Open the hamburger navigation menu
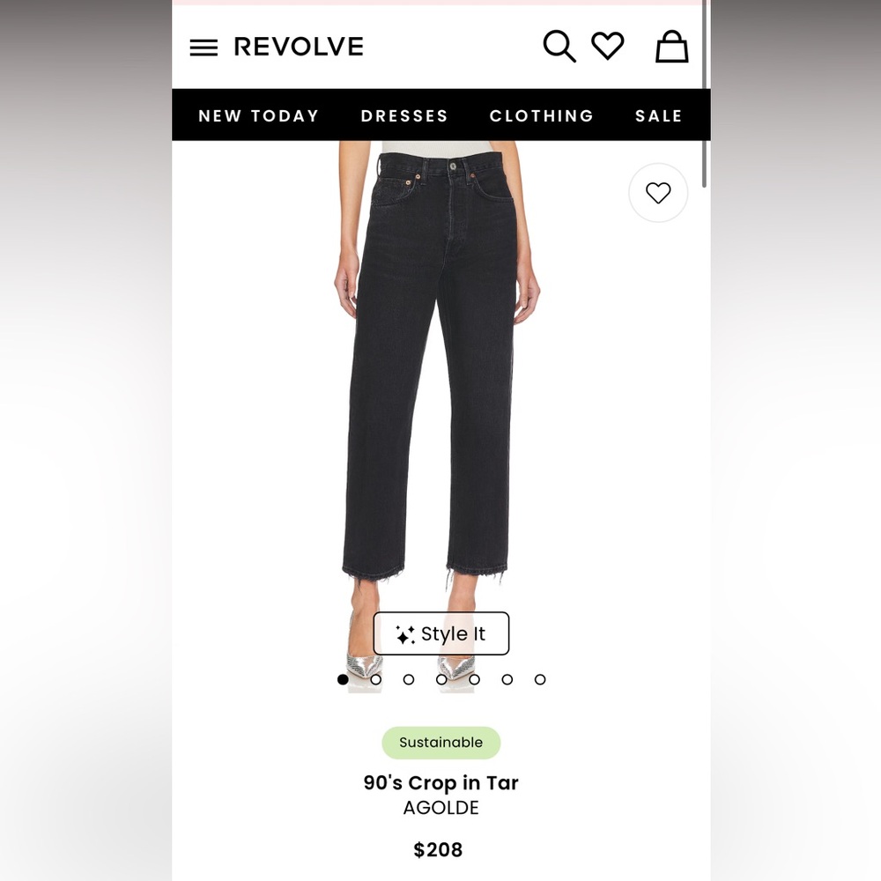881x881 pixels. pyautogui.click(x=204, y=48)
